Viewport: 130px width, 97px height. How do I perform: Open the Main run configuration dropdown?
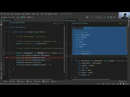coord(99,17)
